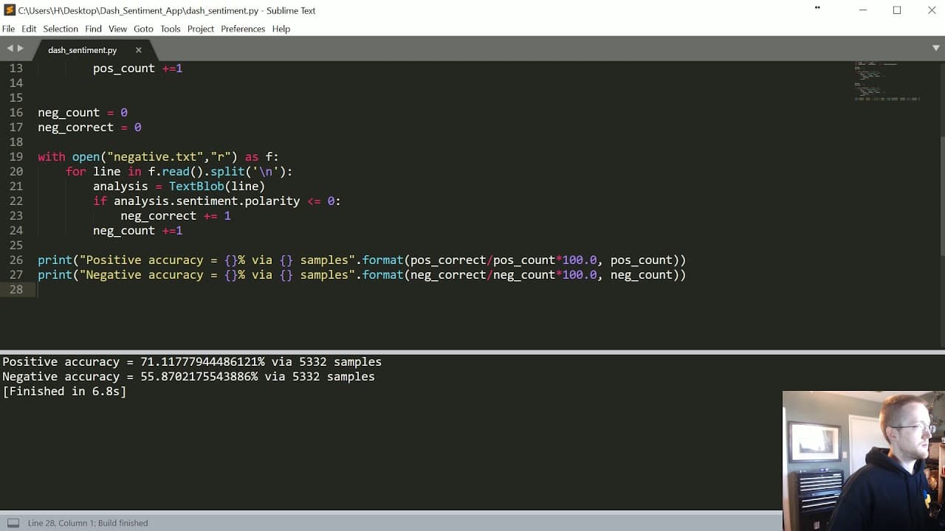Open the Edit menu
This screenshot has width=945, height=531.
pyautogui.click(x=29, y=29)
